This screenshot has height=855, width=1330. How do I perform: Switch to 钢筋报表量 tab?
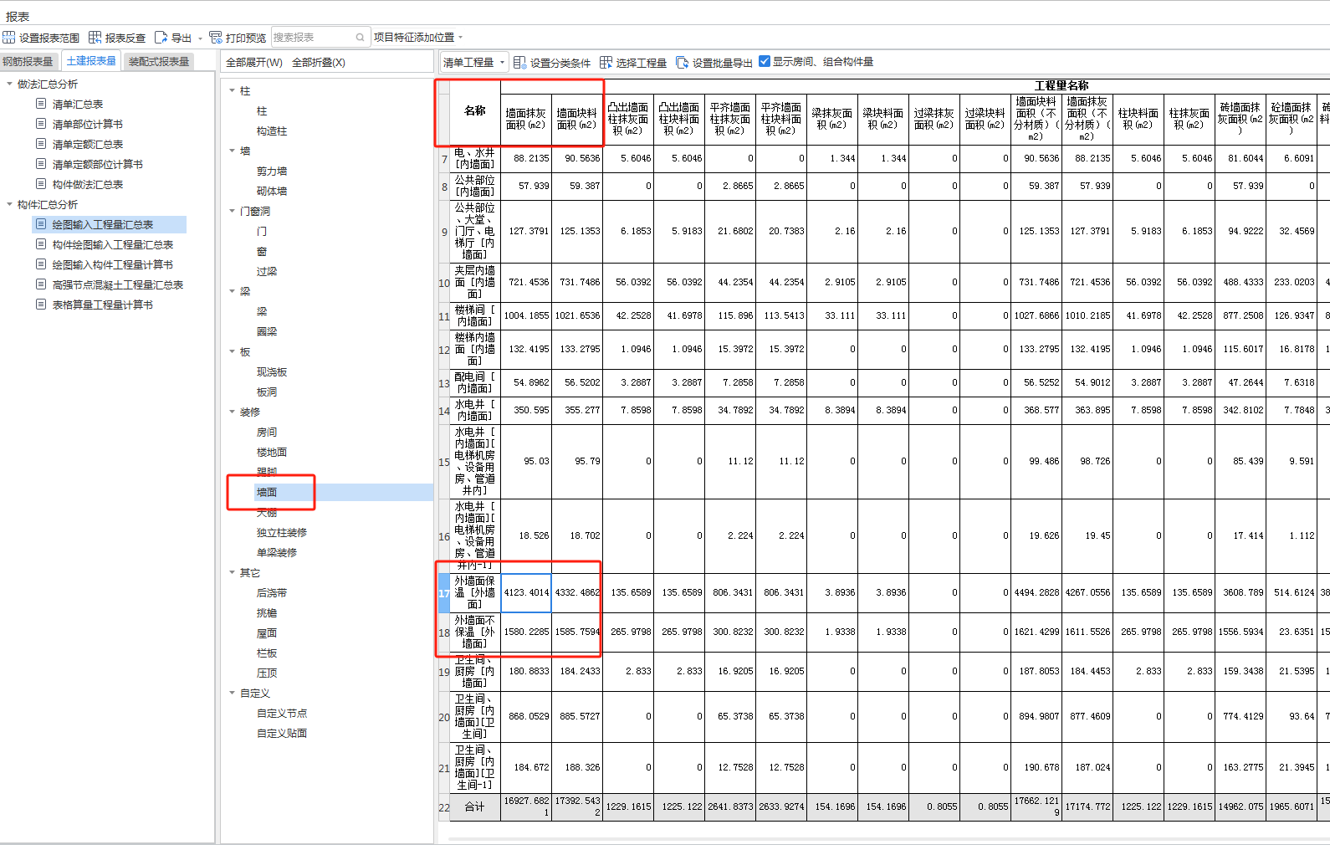pyautogui.click(x=28, y=62)
